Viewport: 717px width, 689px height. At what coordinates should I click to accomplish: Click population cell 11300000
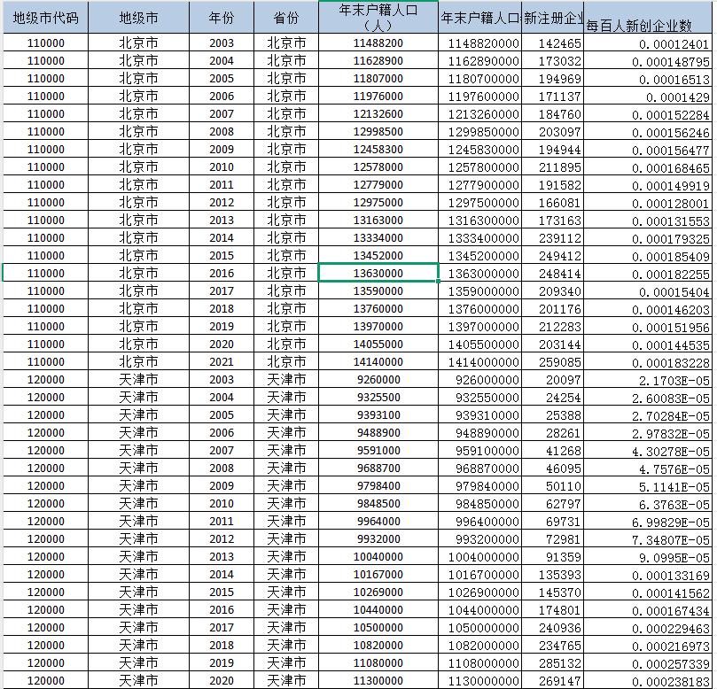pyautogui.click(x=378, y=681)
